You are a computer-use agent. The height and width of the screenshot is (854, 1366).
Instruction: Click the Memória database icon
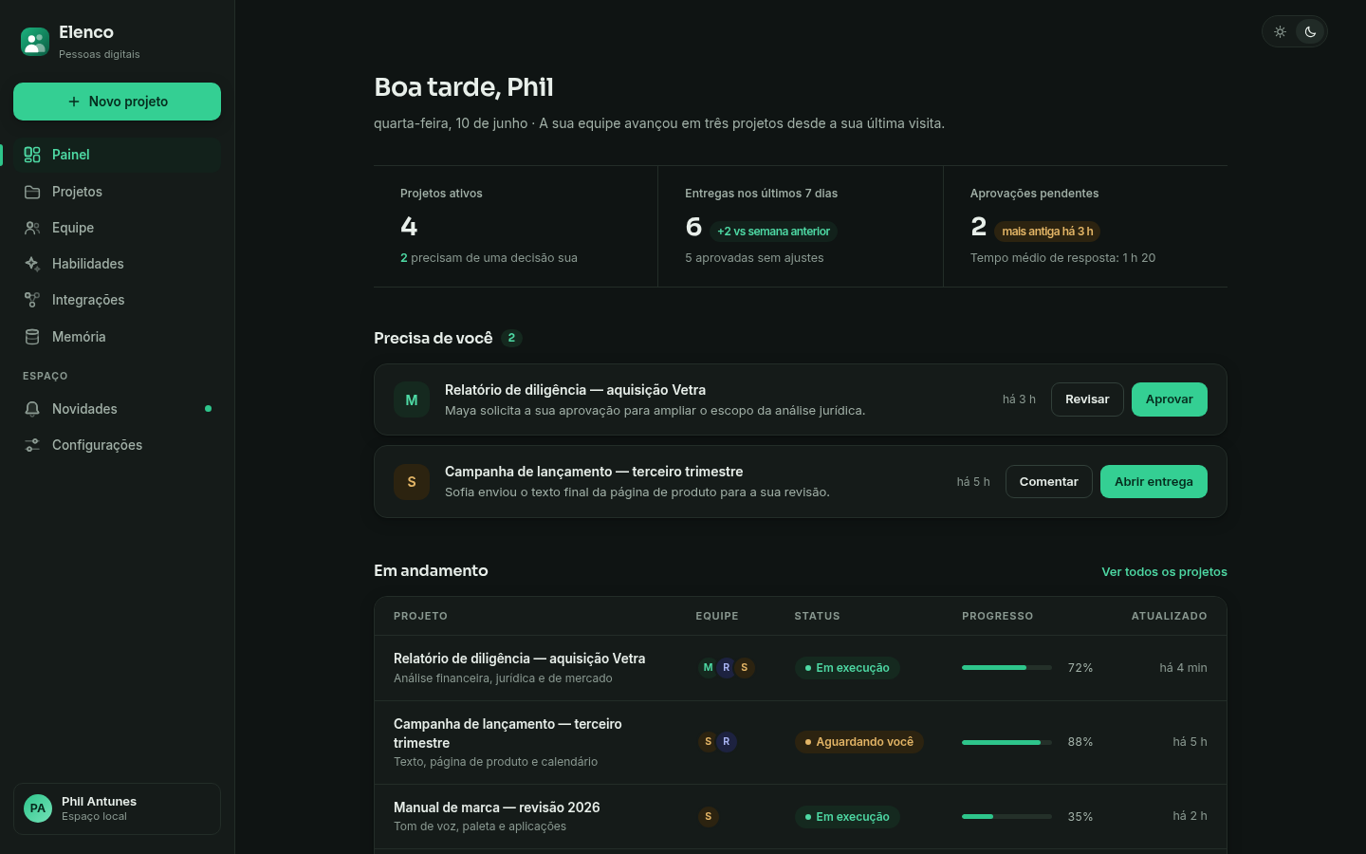point(32,337)
